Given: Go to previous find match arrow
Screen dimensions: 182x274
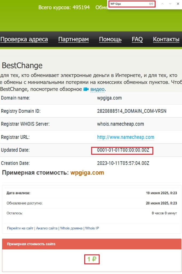Looking at the screenshot, I should (x=162, y=4).
